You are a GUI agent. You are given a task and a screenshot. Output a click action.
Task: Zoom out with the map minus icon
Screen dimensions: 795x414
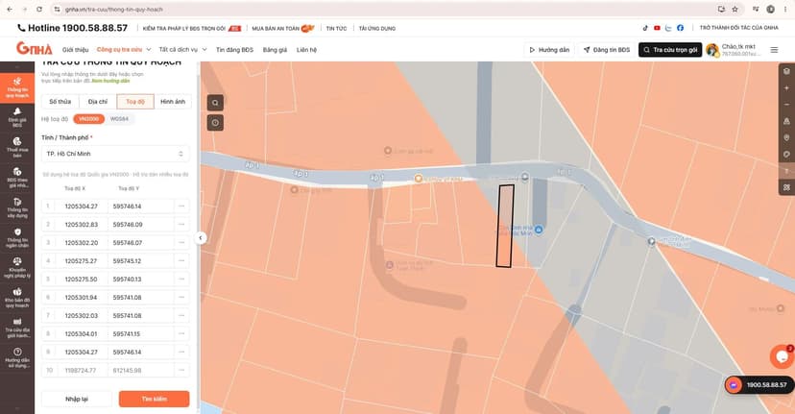pos(786,105)
